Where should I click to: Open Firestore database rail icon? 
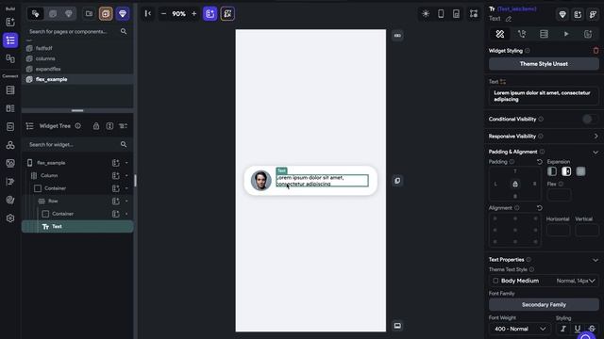[10, 90]
